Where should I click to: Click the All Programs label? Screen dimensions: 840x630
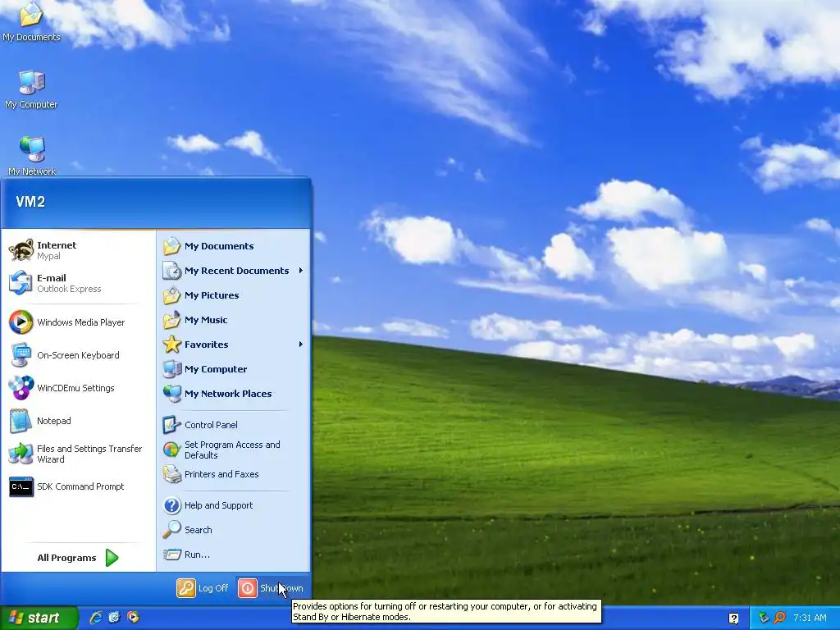click(66, 558)
